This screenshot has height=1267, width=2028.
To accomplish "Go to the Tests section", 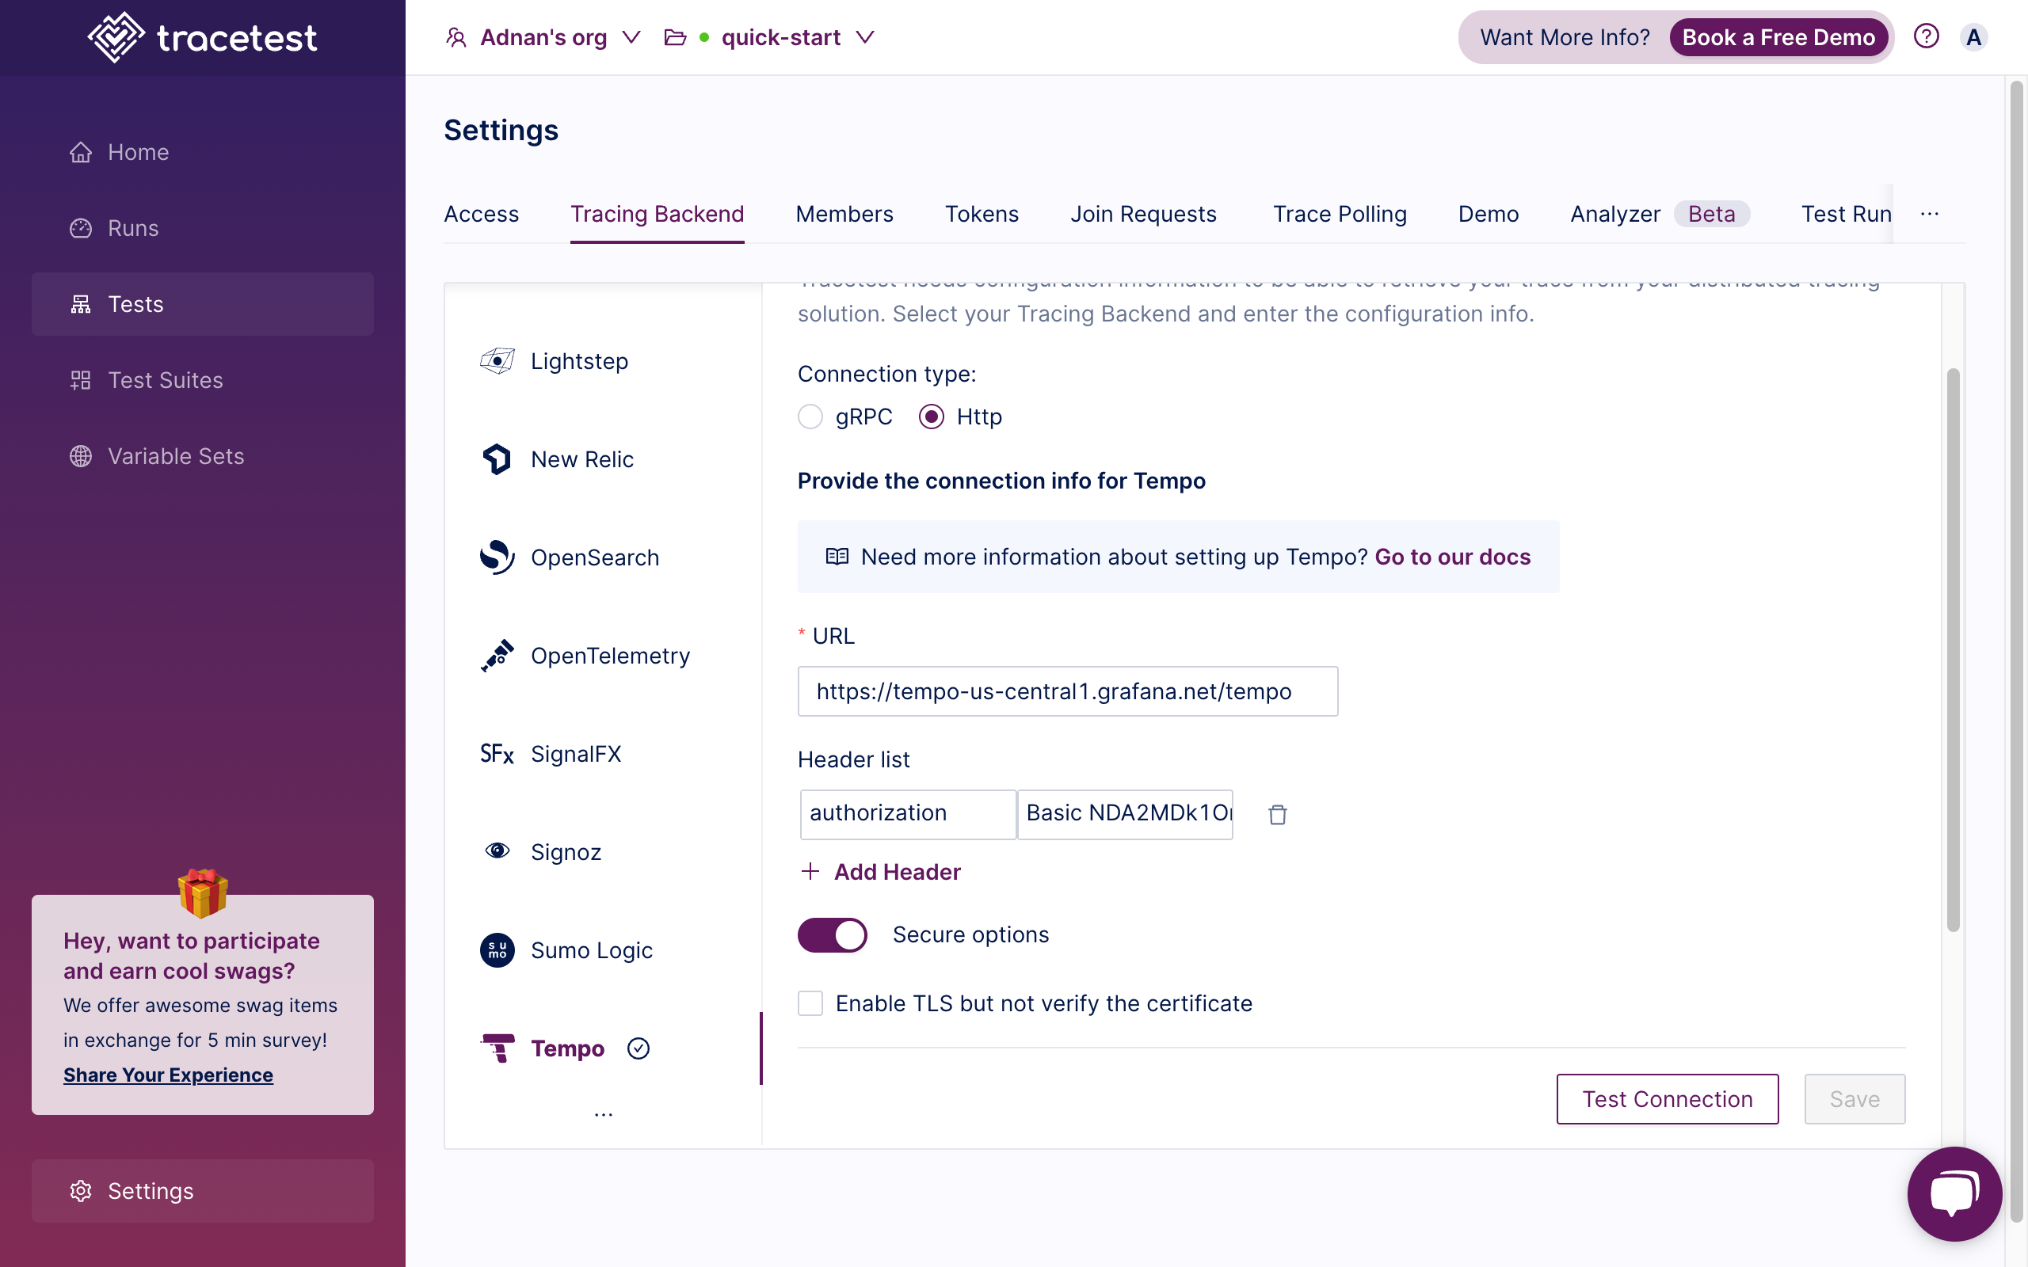I will pyautogui.click(x=203, y=304).
